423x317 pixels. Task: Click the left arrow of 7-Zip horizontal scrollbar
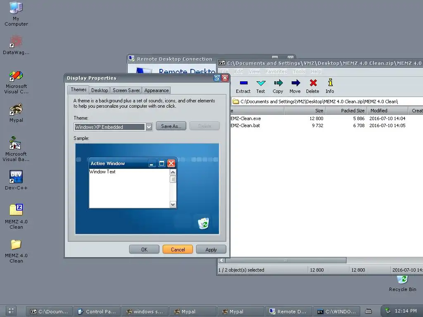pyautogui.click(x=222, y=260)
